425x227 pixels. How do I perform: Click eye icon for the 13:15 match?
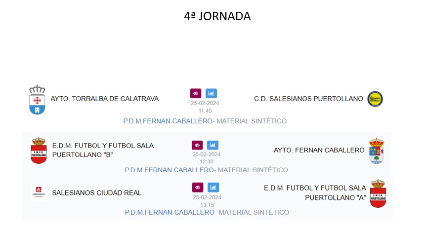pos(198,188)
